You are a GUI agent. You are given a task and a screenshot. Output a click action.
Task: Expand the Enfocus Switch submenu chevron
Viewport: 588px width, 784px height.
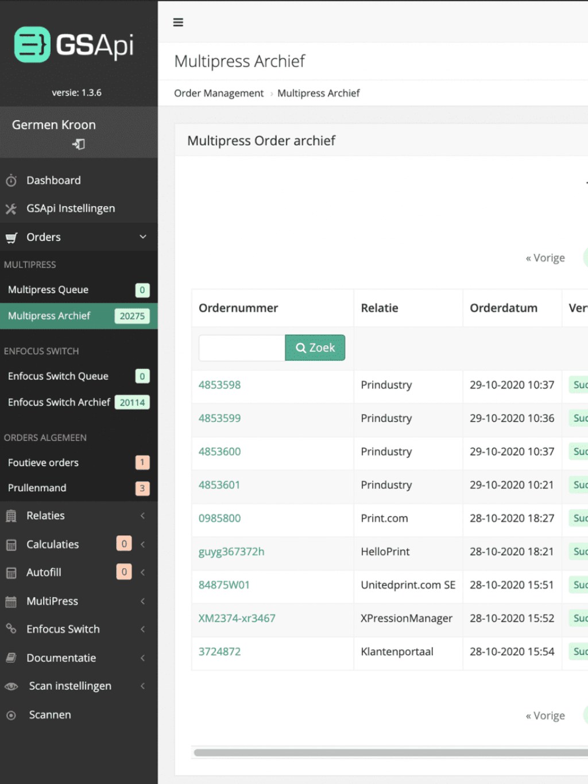click(142, 629)
